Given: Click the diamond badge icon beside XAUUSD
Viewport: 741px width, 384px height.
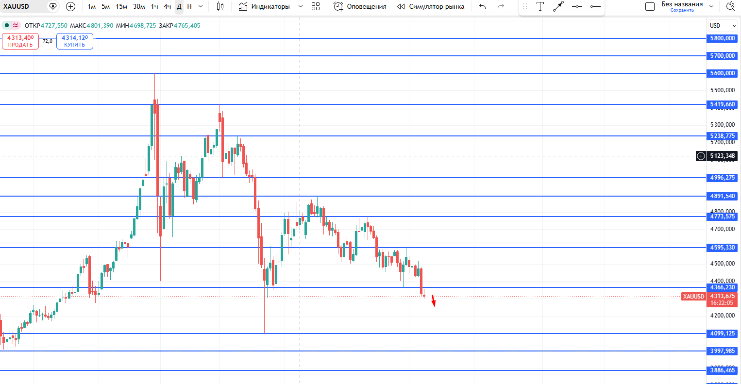Looking at the screenshot, I should 53,6.
